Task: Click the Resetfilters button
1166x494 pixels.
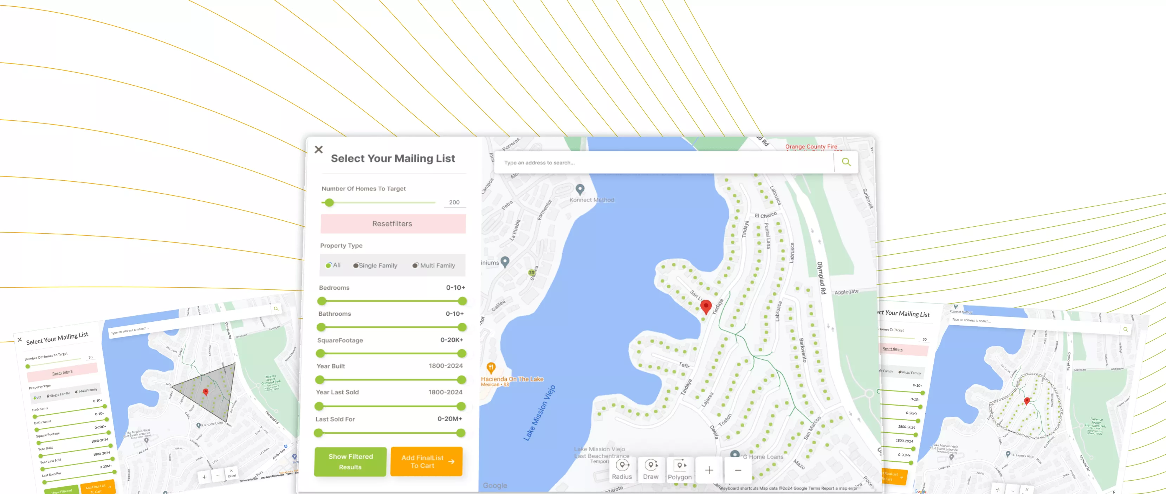Action: pos(393,224)
